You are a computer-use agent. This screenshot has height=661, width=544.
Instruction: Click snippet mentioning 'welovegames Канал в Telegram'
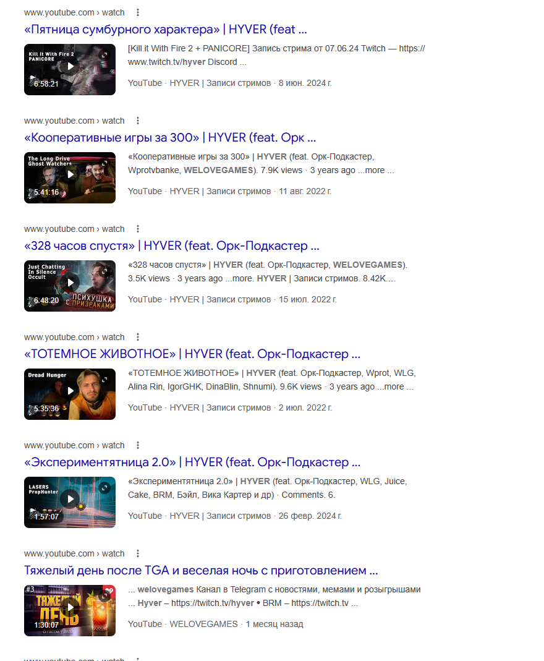(x=274, y=597)
